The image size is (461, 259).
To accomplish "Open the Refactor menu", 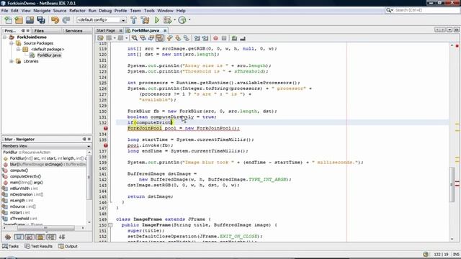I will coord(77,11).
